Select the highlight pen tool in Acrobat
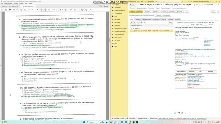The height and width of the screenshot is (124, 221). pos(75,10)
